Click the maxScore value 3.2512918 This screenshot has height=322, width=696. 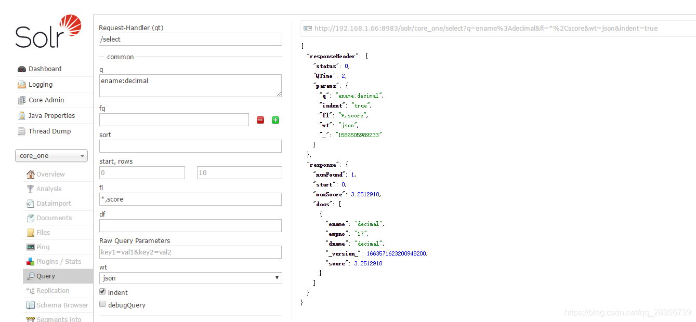coord(365,194)
